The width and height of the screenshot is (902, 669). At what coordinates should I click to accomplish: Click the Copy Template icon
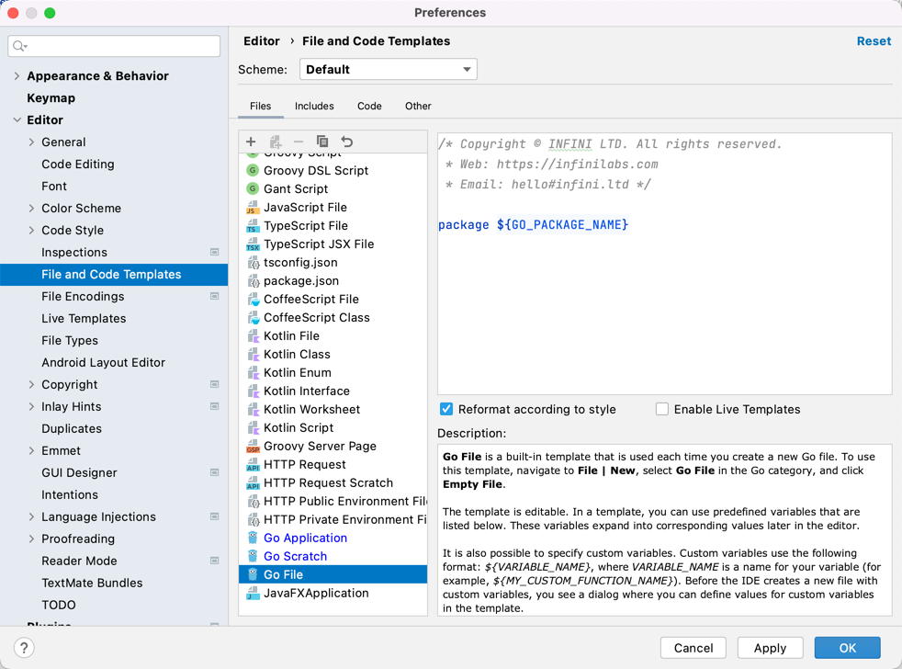(322, 142)
